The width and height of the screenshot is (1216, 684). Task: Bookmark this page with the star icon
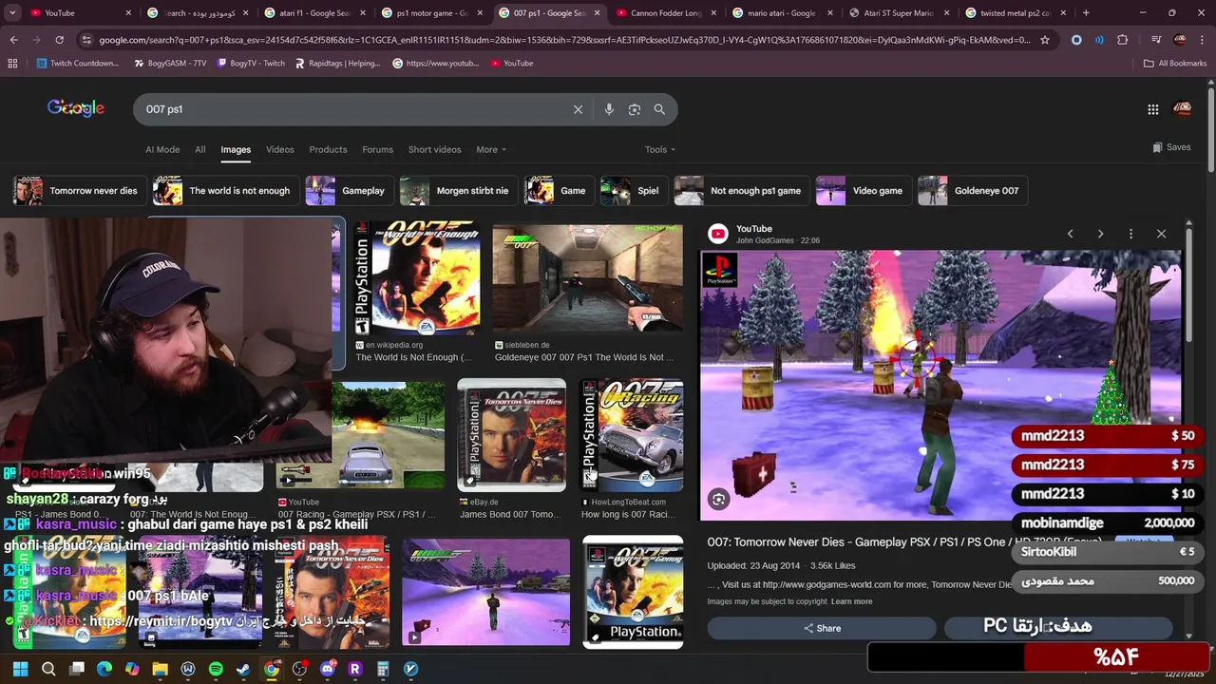(x=1045, y=40)
